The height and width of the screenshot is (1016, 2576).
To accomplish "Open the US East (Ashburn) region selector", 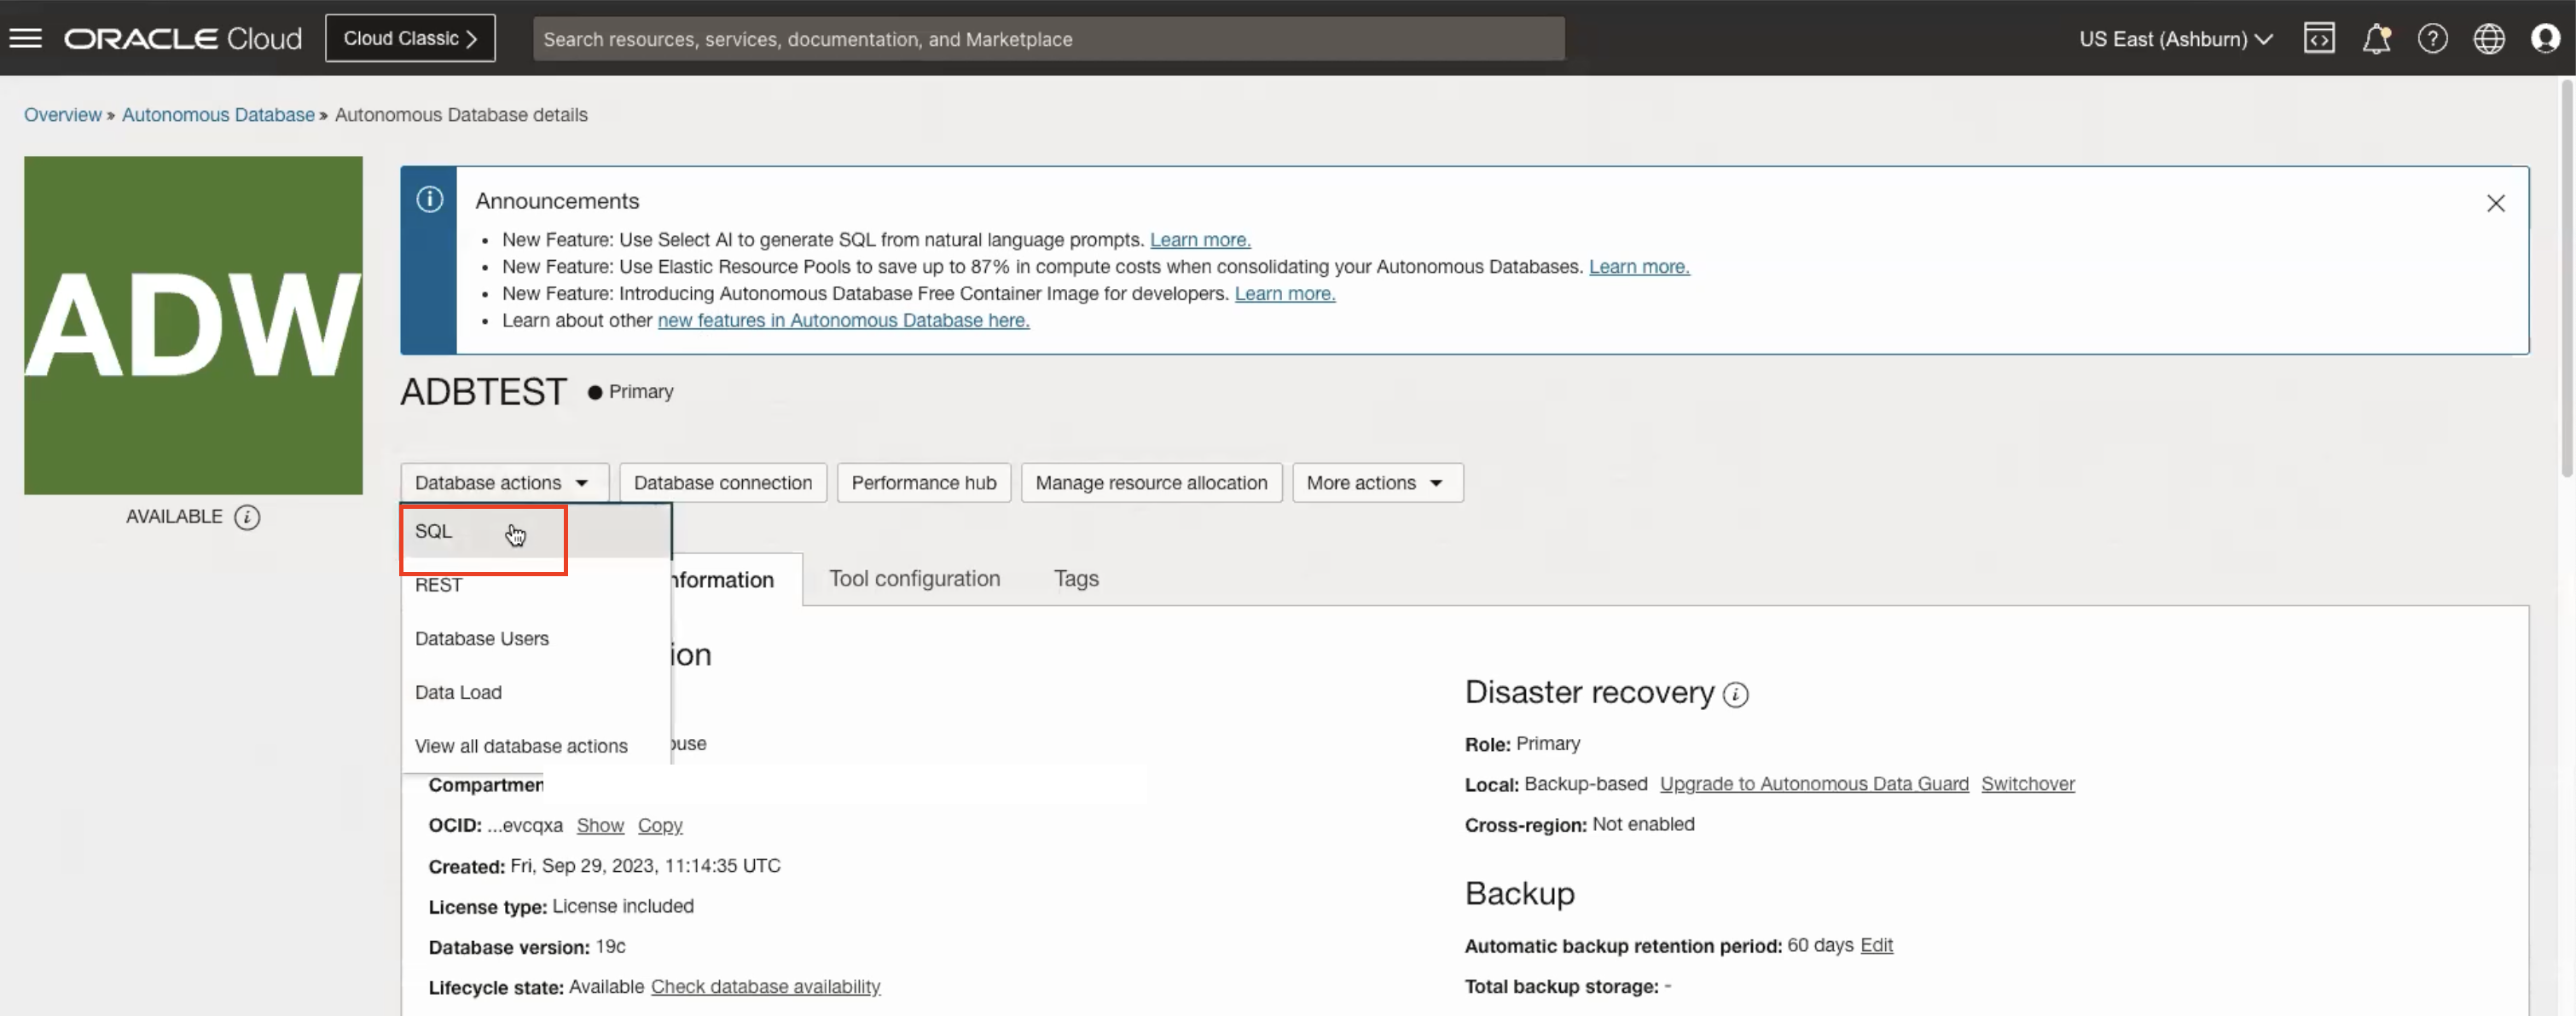I will 2174,39.
